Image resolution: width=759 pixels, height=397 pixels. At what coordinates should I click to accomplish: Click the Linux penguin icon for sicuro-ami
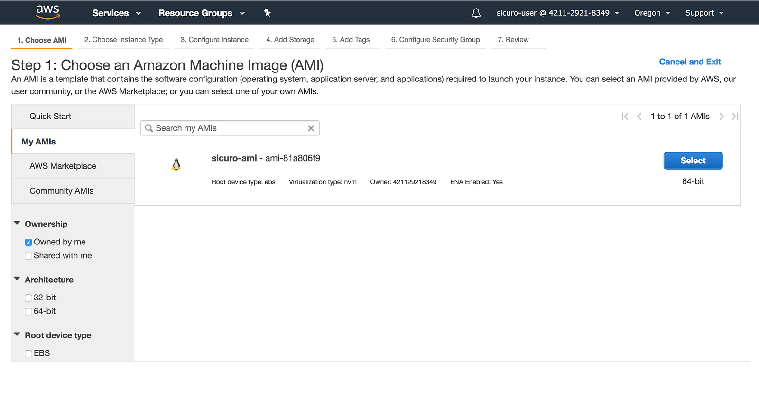click(176, 164)
